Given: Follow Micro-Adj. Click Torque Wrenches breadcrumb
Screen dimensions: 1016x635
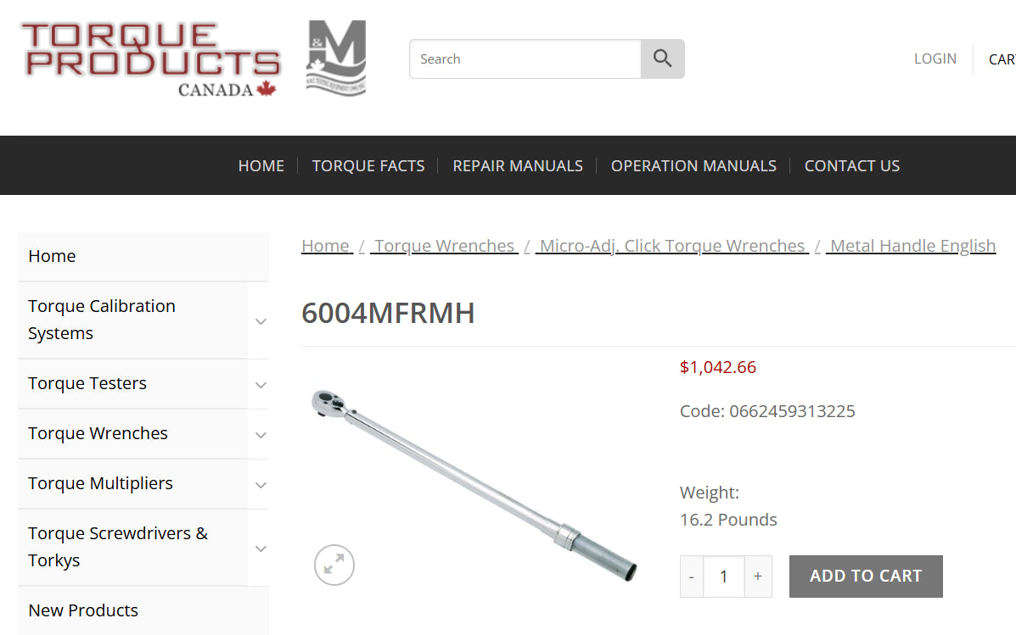Looking at the screenshot, I should [x=672, y=246].
